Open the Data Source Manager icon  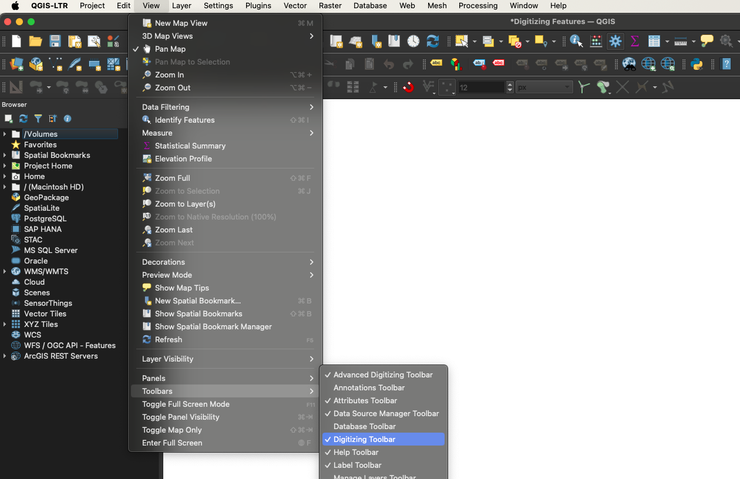point(16,64)
